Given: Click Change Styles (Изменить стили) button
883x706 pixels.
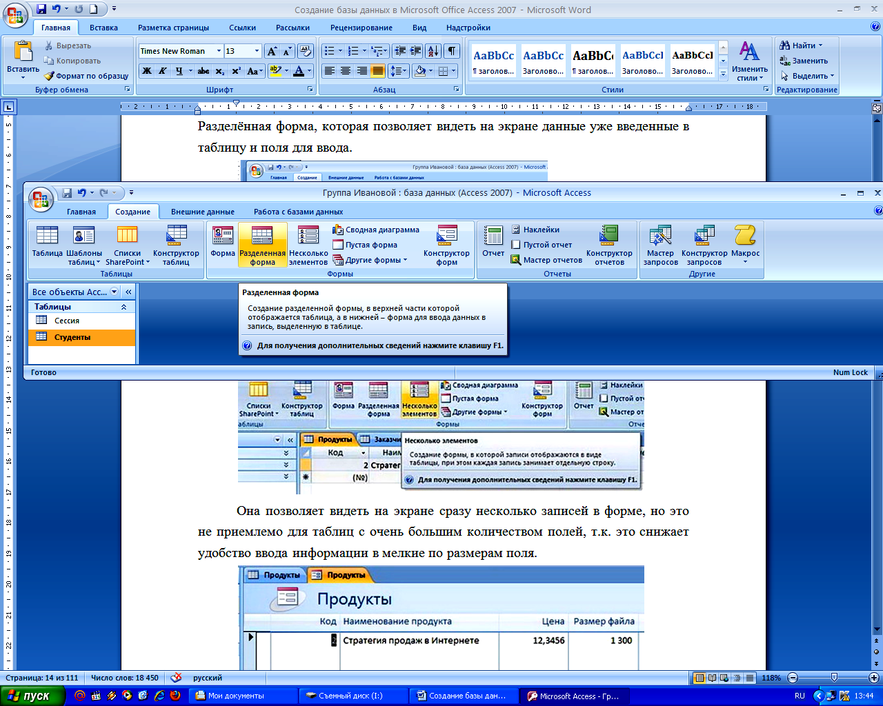Looking at the screenshot, I should click(x=750, y=61).
